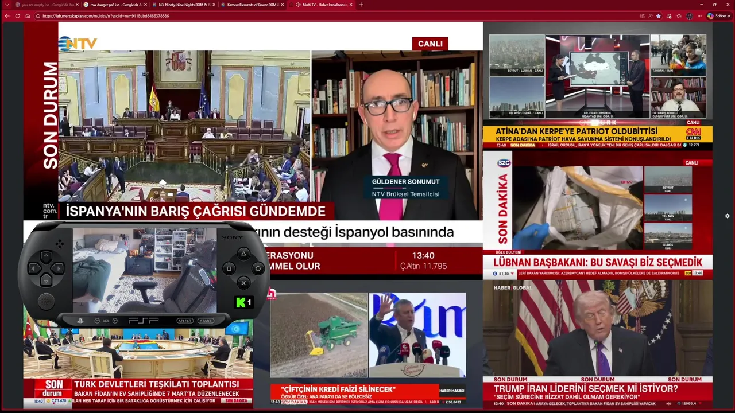735x413 pixels.
Task: Click the Start button on the PSP overlay
Action: [206, 321]
